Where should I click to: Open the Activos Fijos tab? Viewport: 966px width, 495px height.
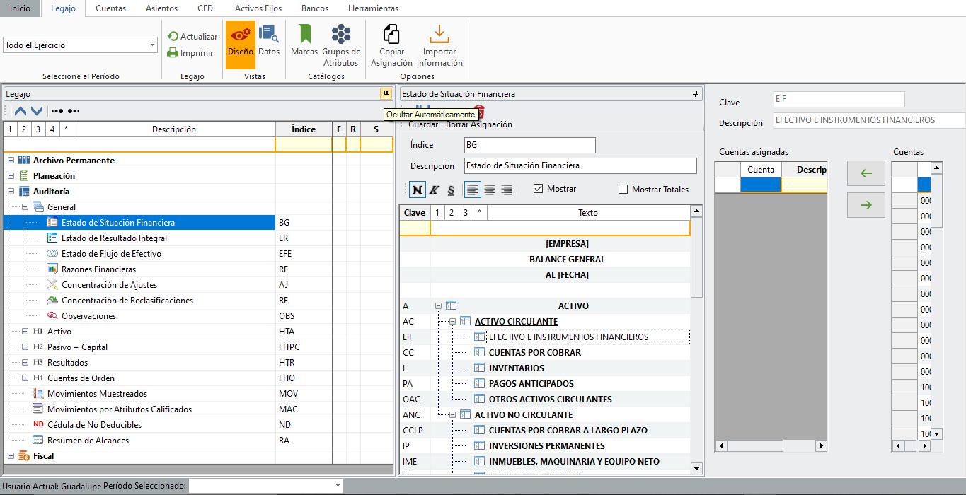pos(258,8)
